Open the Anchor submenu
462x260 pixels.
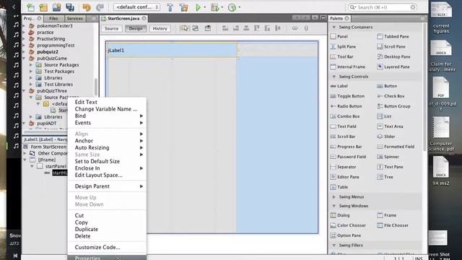(x=107, y=141)
